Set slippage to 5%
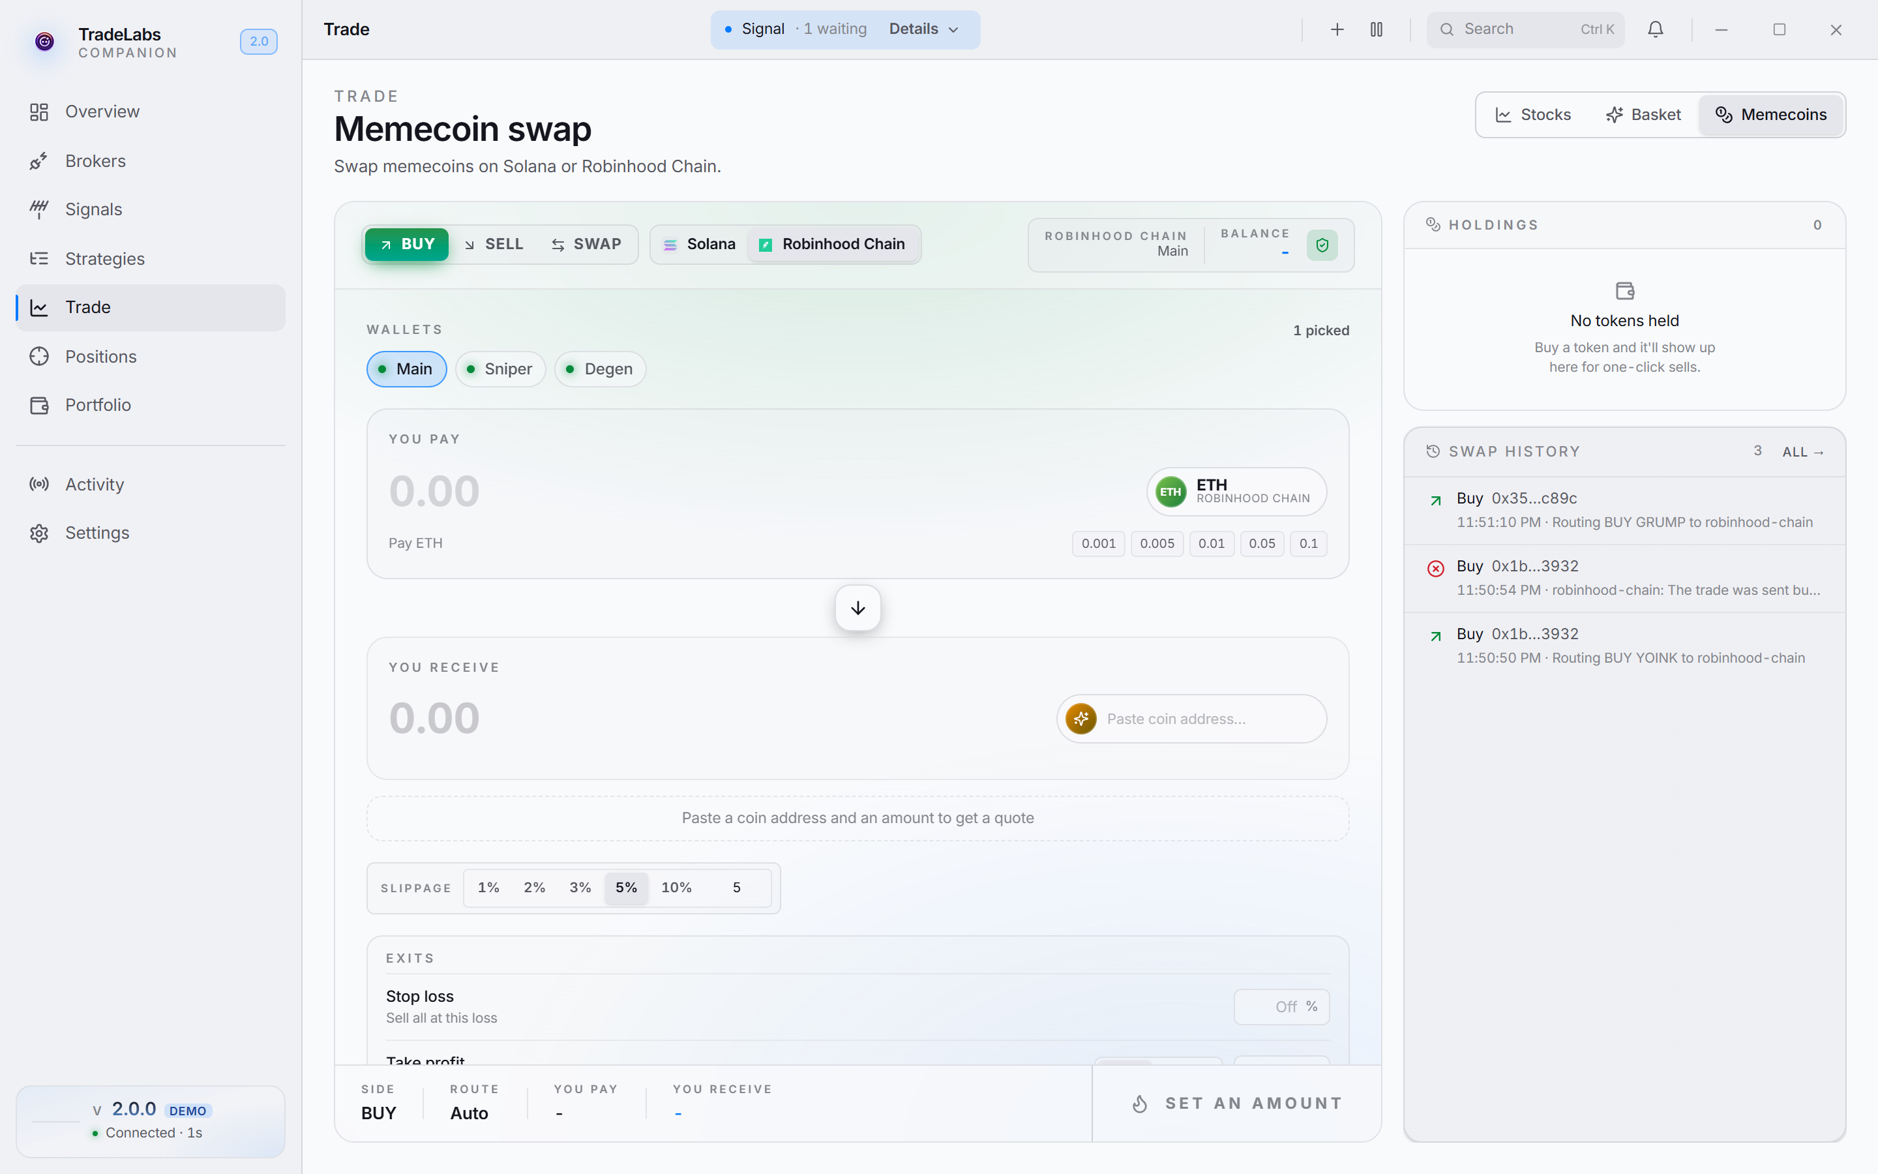 [x=626, y=888]
